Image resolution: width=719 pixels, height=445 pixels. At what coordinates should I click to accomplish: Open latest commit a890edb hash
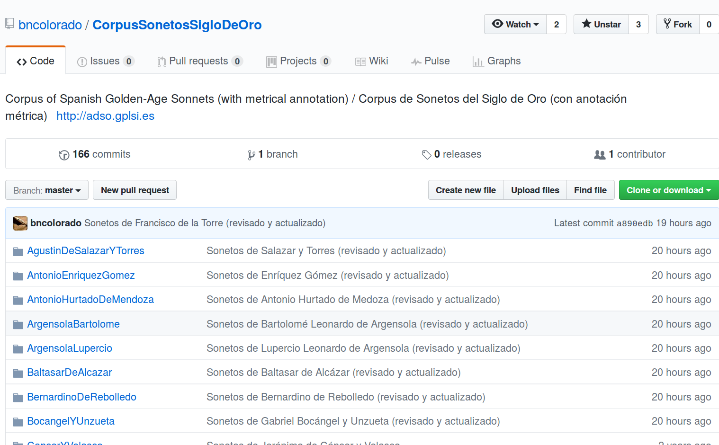[x=635, y=223]
